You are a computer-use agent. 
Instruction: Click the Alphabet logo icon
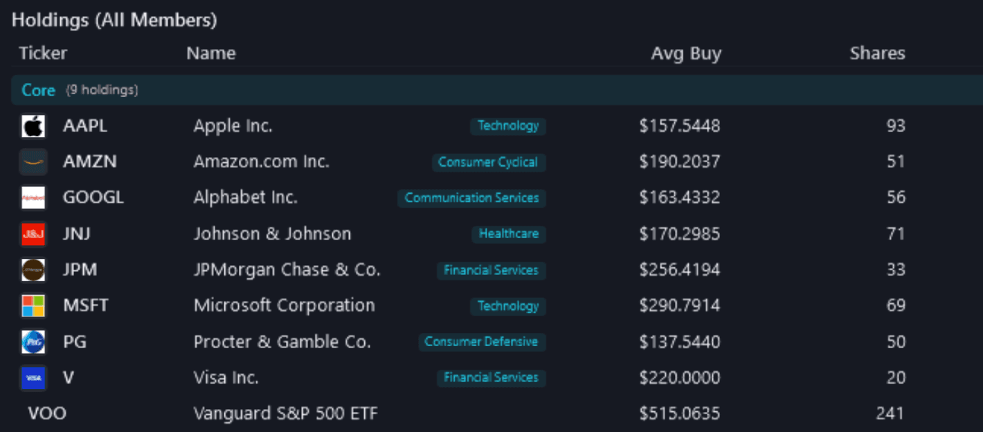(33, 198)
